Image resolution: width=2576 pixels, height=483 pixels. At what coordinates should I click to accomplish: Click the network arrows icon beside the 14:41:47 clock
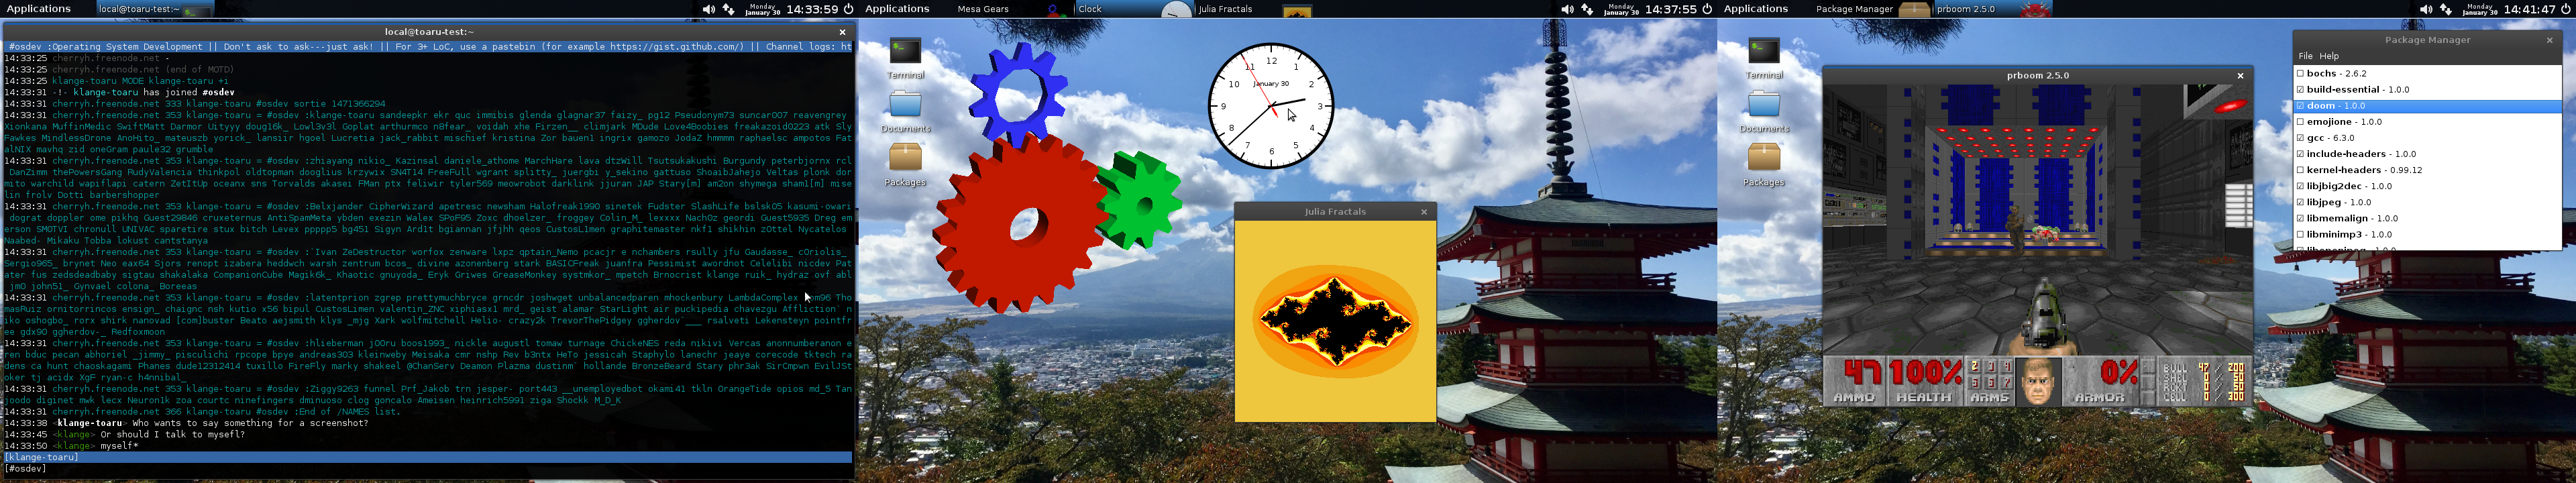coord(2447,9)
